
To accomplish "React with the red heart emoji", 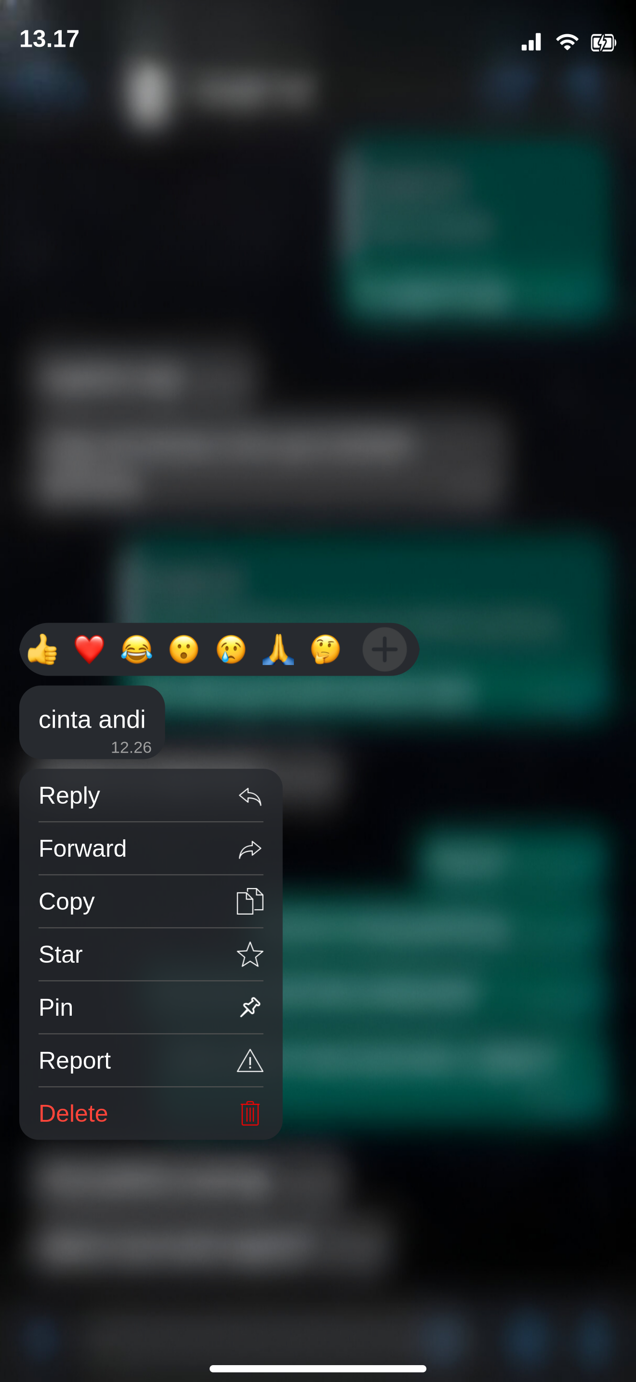I will click(89, 649).
